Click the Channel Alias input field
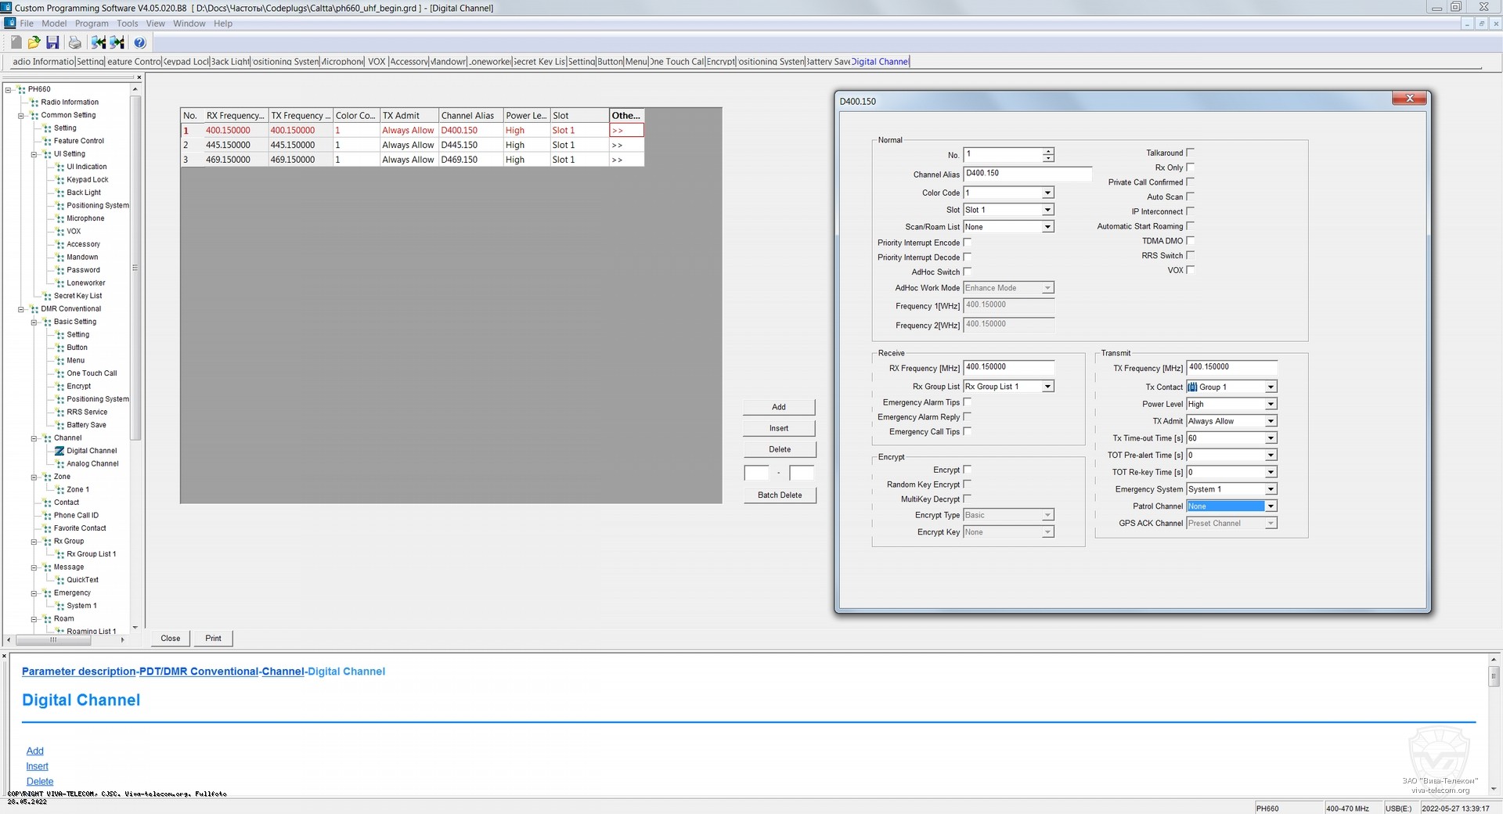 point(1027,174)
